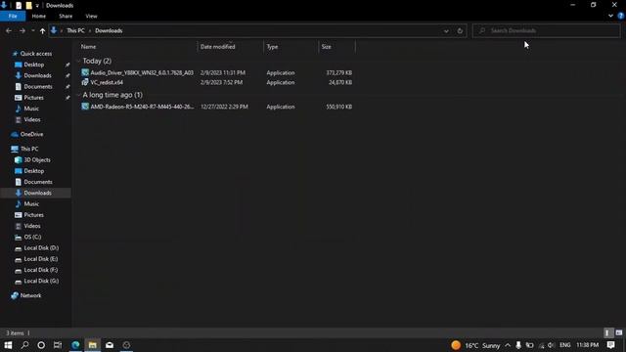The height and width of the screenshot is (352, 626).
Task: Sort by Date modified column header
Action: pos(217,47)
